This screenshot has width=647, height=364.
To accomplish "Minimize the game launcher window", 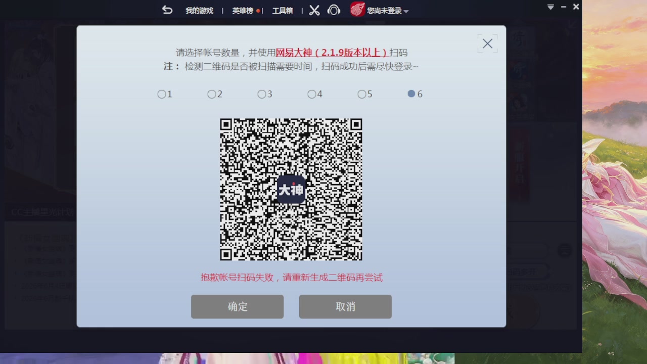I will coord(564,7).
